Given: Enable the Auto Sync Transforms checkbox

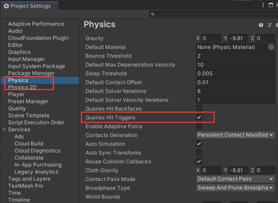Looking at the screenshot, I should 199,153.
